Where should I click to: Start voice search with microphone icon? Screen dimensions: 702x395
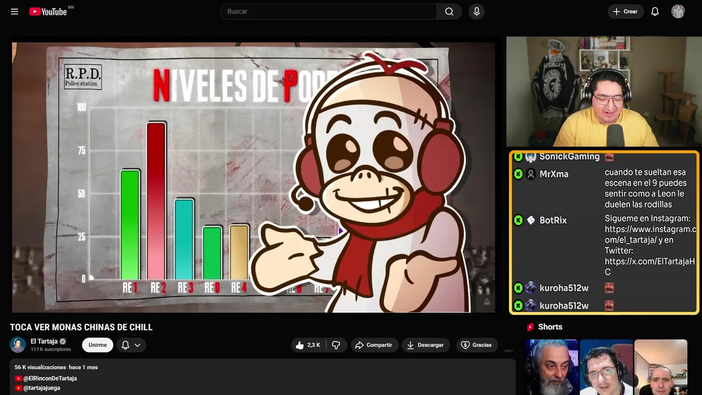pyautogui.click(x=477, y=12)
